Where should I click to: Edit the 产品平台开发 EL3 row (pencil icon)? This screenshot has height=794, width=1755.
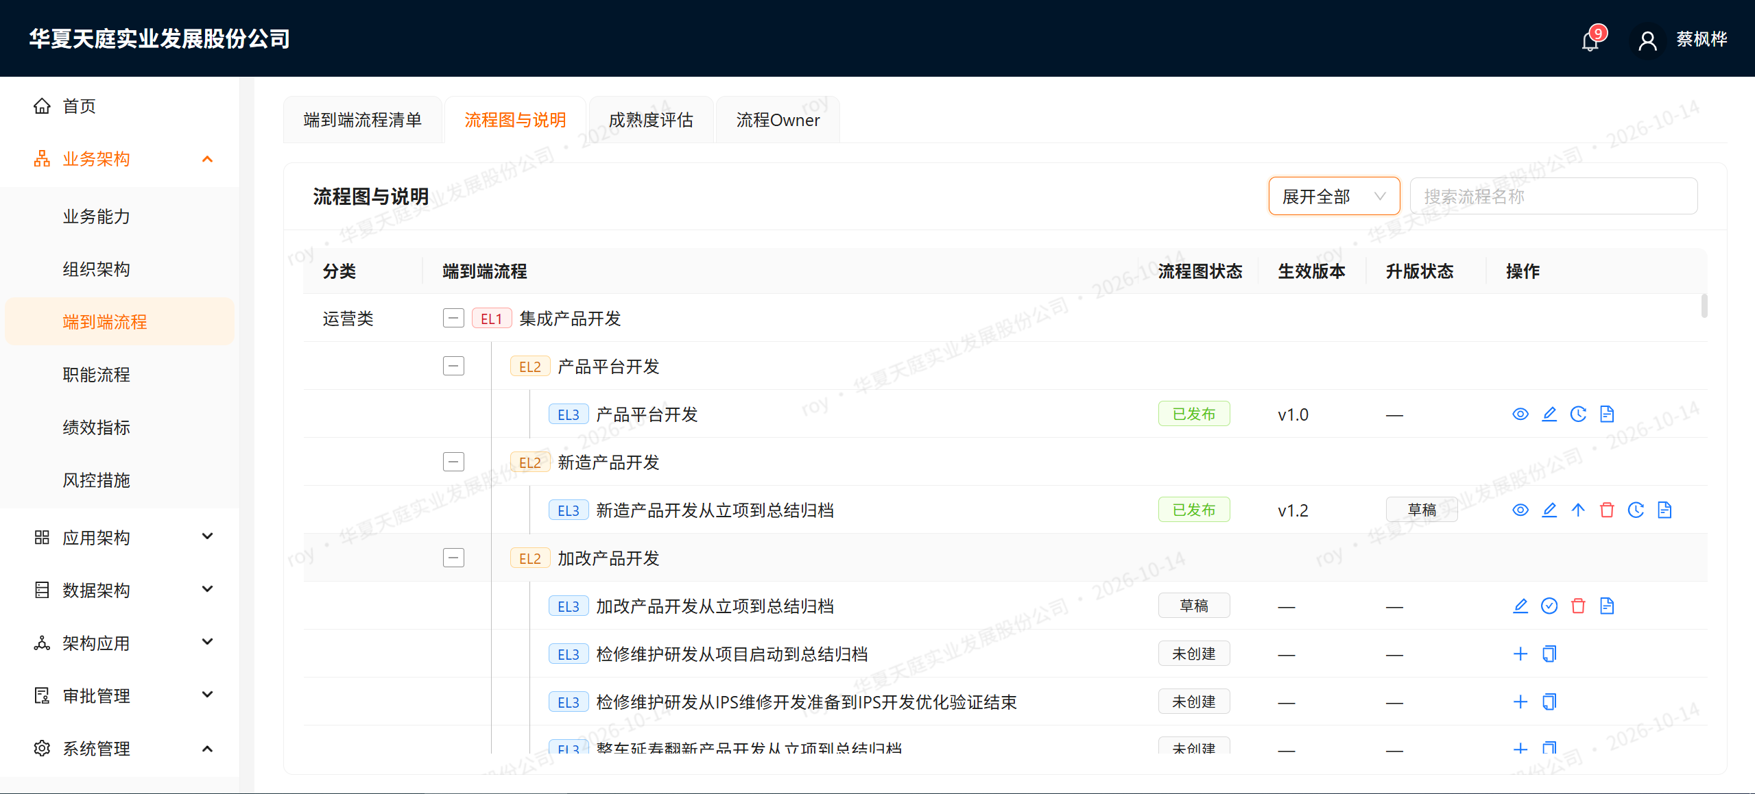[1549, 414]
